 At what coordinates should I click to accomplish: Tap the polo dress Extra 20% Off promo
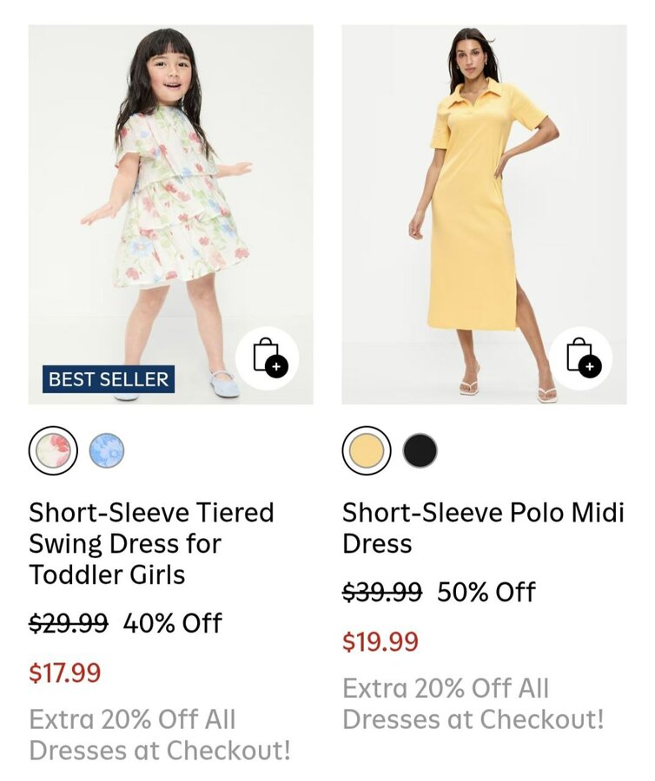[x=473, y=703]
